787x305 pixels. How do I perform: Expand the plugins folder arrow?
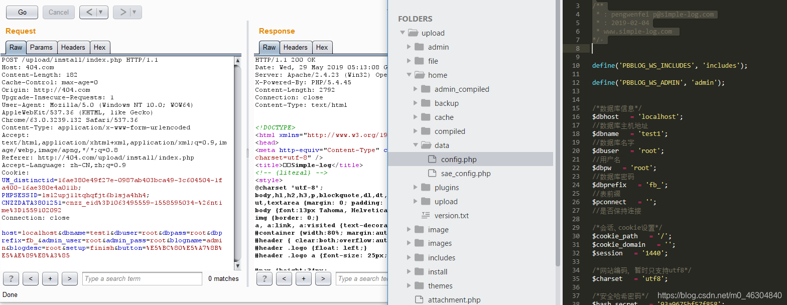(416, 188)
